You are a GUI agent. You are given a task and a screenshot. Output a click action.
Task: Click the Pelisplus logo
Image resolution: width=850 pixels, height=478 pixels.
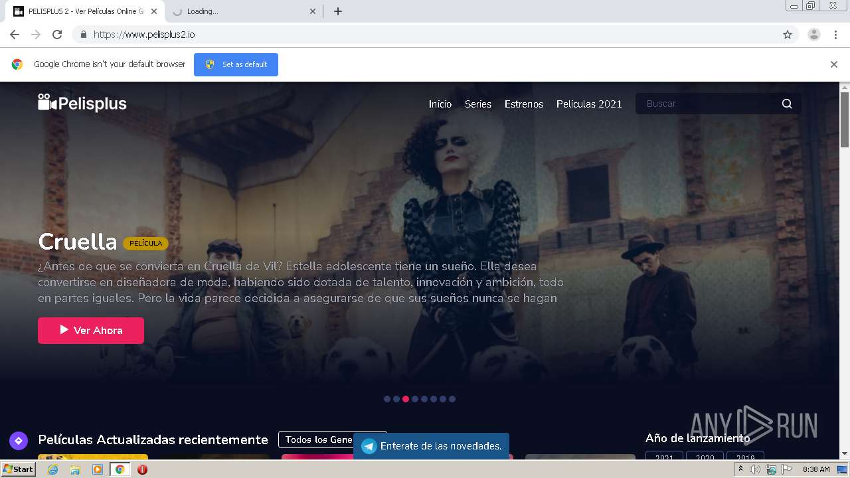pos(82,103)
